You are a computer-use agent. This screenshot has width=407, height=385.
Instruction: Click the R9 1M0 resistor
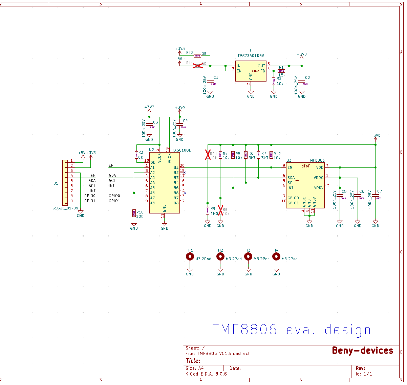(208, 211)
